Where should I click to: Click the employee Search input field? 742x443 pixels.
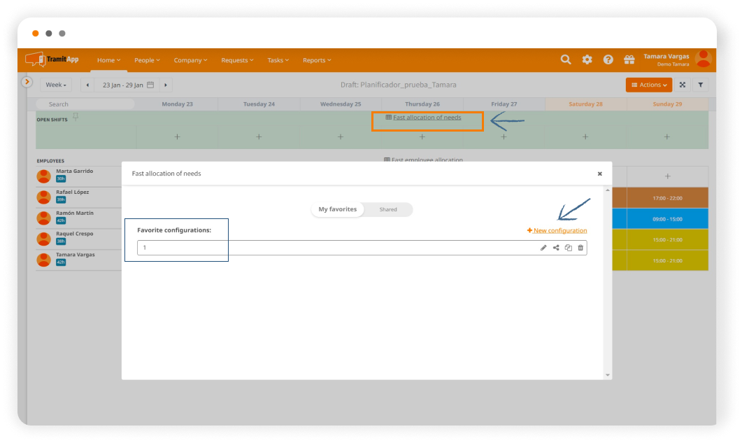tap(85, 104)
